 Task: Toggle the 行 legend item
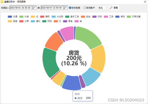[x=57, y=21]
